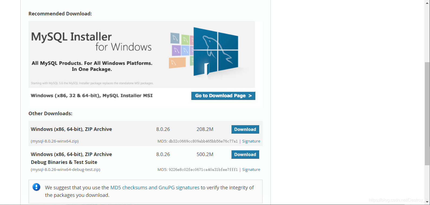Click the Go to Download Page button
Viewport: 430px width, 205px height.
point(223,96)
